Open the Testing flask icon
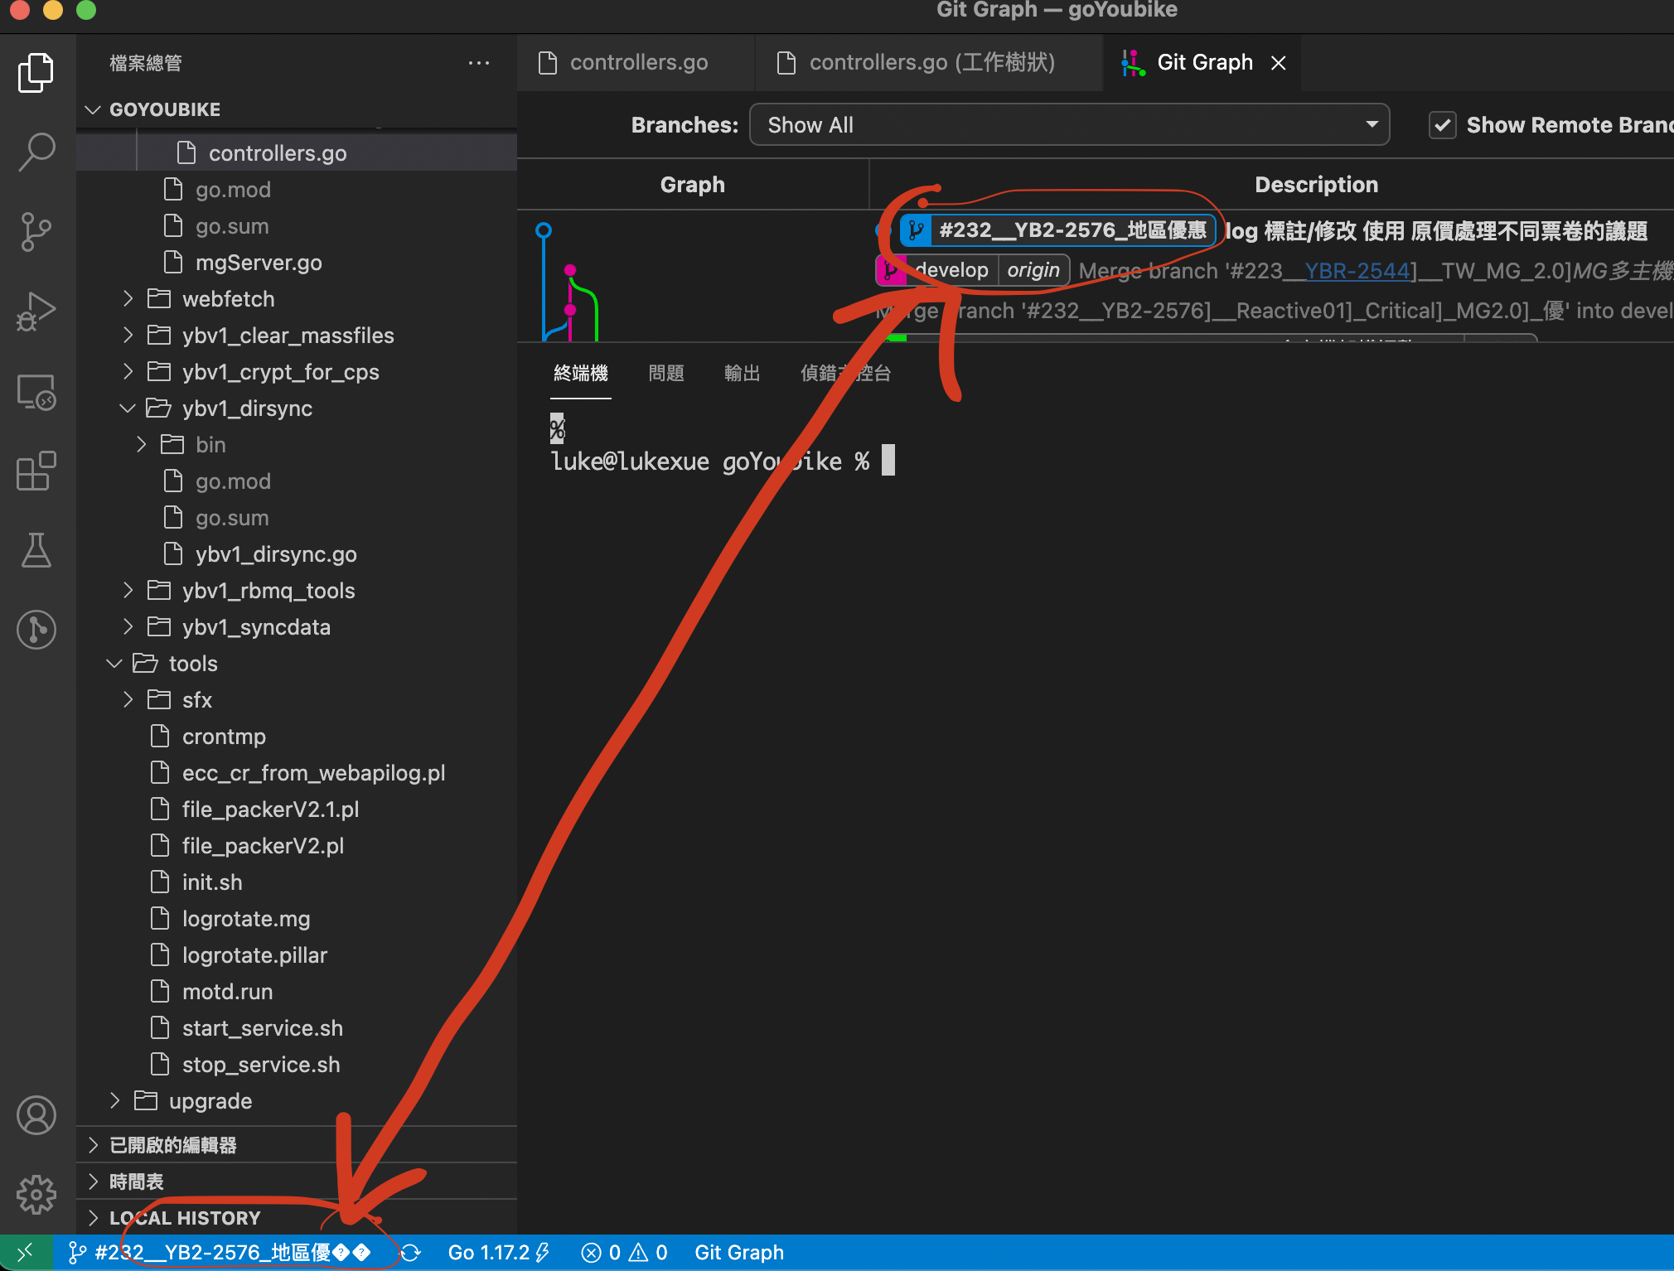Screen dimensions: 1674x1271 [36, 550]
